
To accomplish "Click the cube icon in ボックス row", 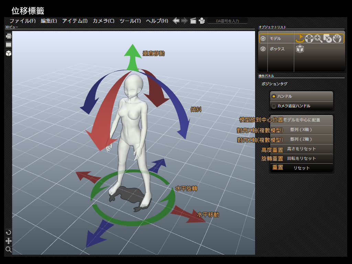I will tap(300, 49).
